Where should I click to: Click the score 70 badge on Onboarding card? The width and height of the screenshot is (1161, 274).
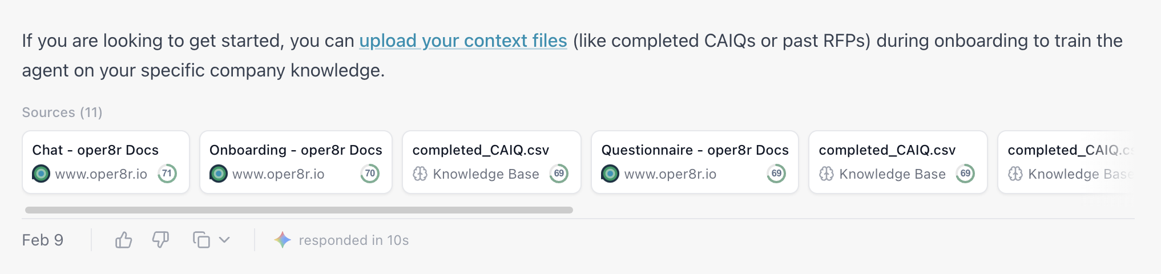point(370,174)
